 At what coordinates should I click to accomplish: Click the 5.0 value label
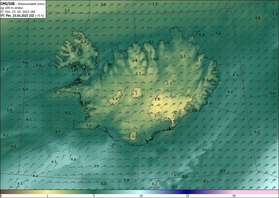pos(156,59)
